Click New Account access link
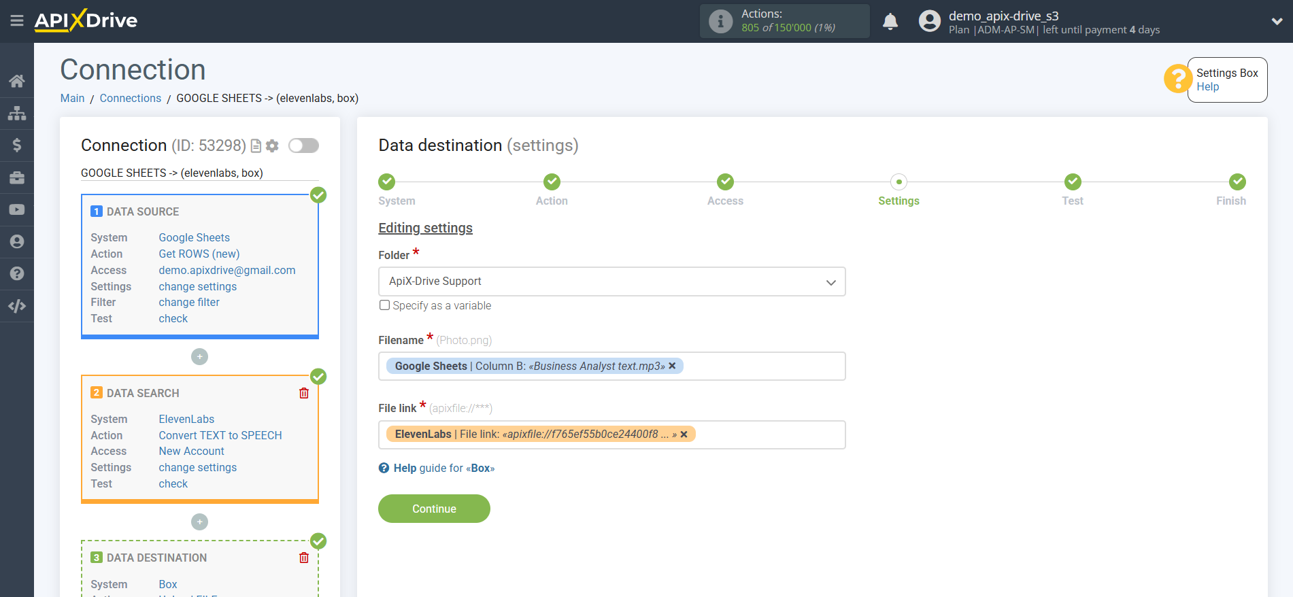Screen dimensions: 1293x597 pyautogui.click(x=191, y=451)
